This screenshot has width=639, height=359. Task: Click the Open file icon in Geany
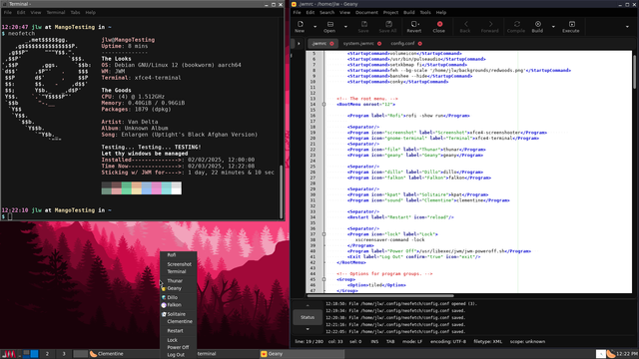(330, 24)
